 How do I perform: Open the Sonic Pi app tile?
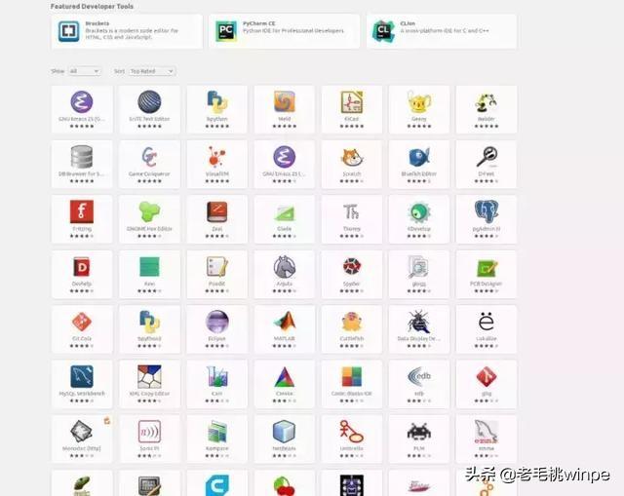tap(149, 439)
